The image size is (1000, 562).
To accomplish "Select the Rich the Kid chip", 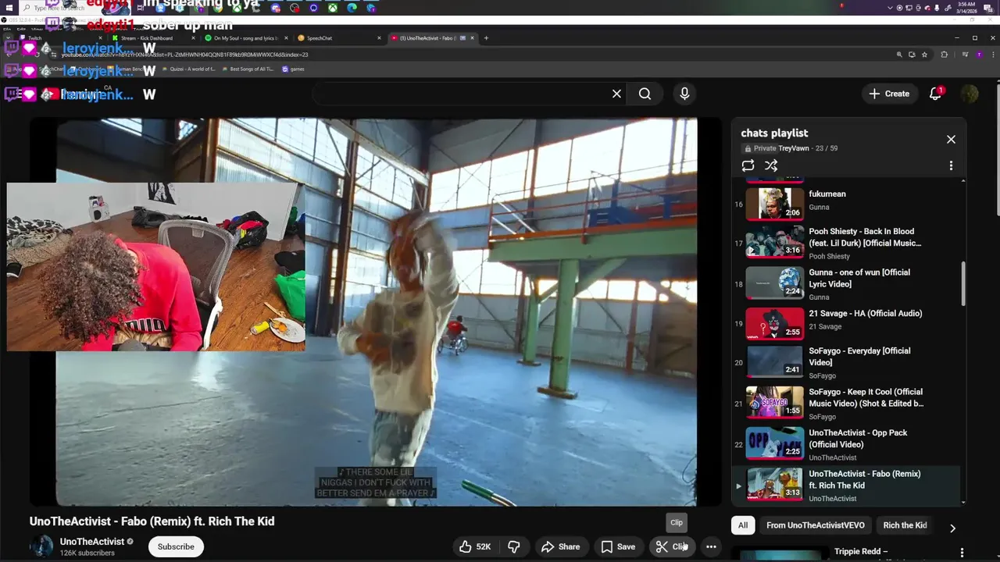I will pos(905,525).
